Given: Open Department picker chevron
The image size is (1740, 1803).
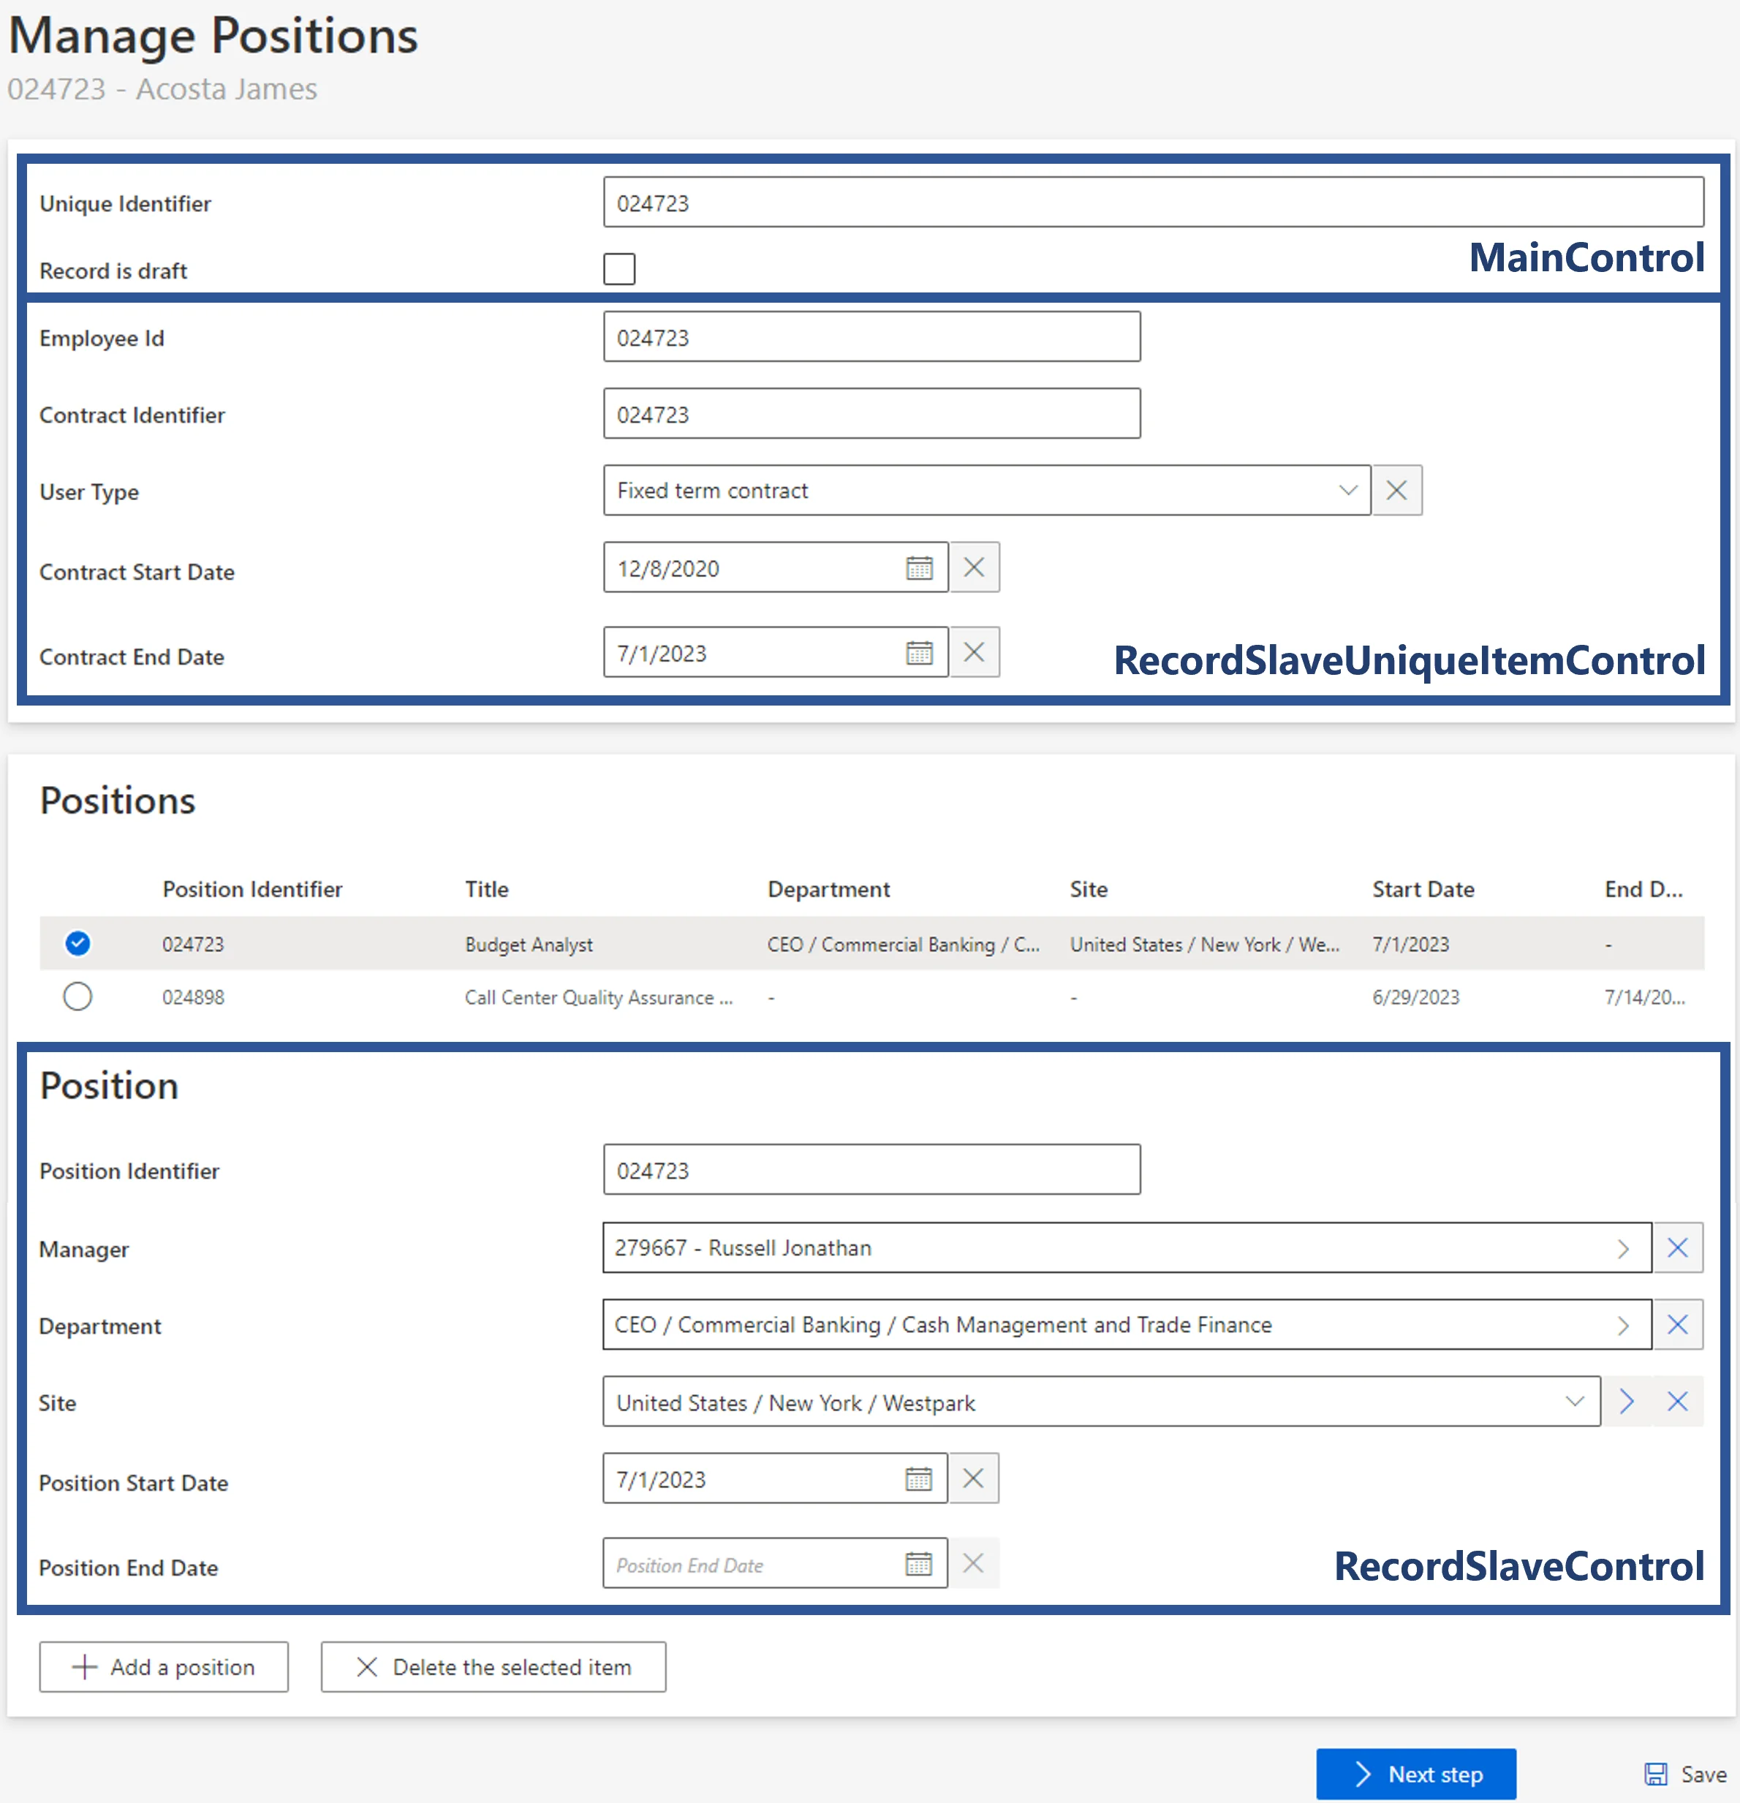Looking at the screenshot, I should pos(1623,1326).
